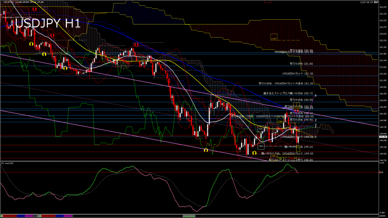Click the YDH yellow marker box
This screenshot has height=218, width=388.
pyautogui.click(x=280, y=121)
